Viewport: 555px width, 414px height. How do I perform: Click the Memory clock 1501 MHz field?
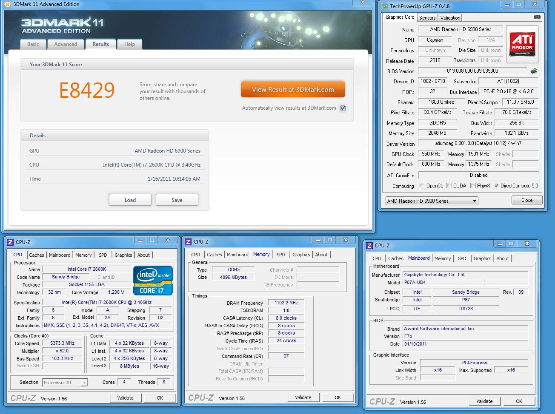coord(478,154)
